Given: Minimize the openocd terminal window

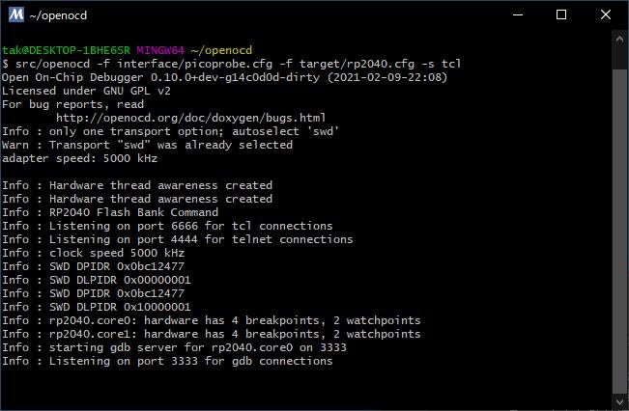Looking at the screenshot, I should 517,14.
